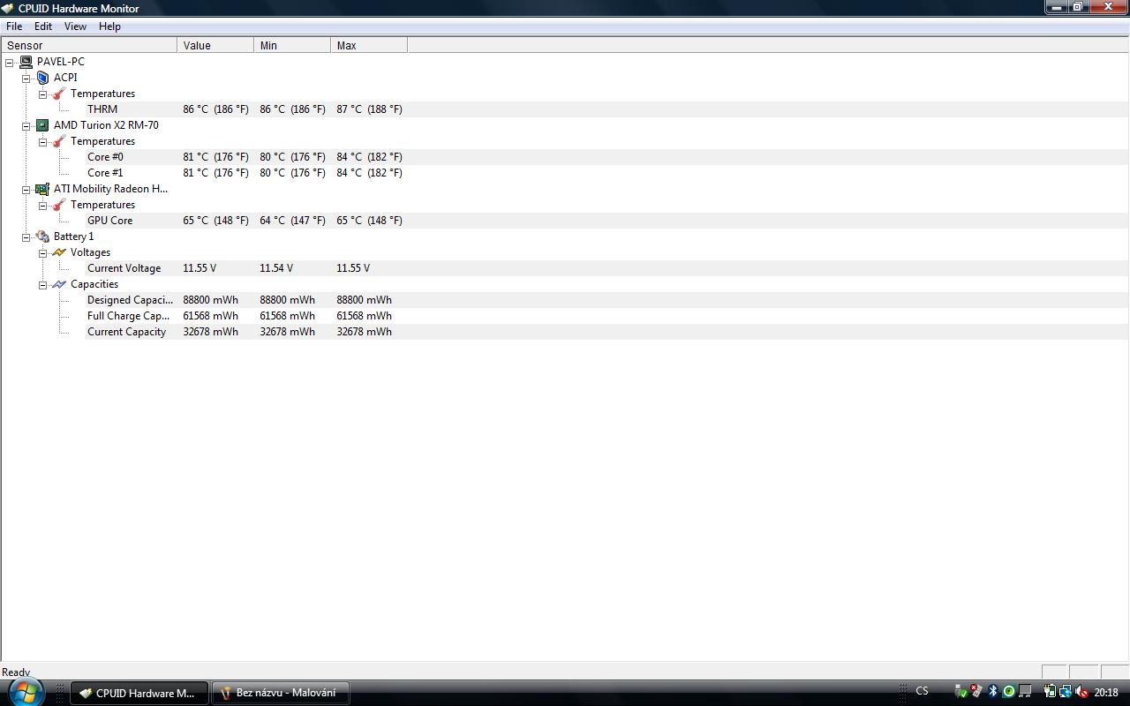Click the tray icon with red X

tap(976, 691)
